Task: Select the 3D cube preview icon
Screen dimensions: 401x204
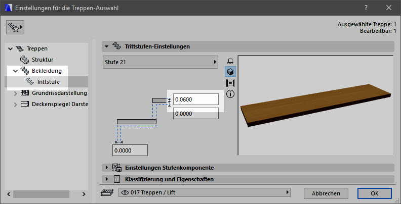Action: (x=230, y=72)
